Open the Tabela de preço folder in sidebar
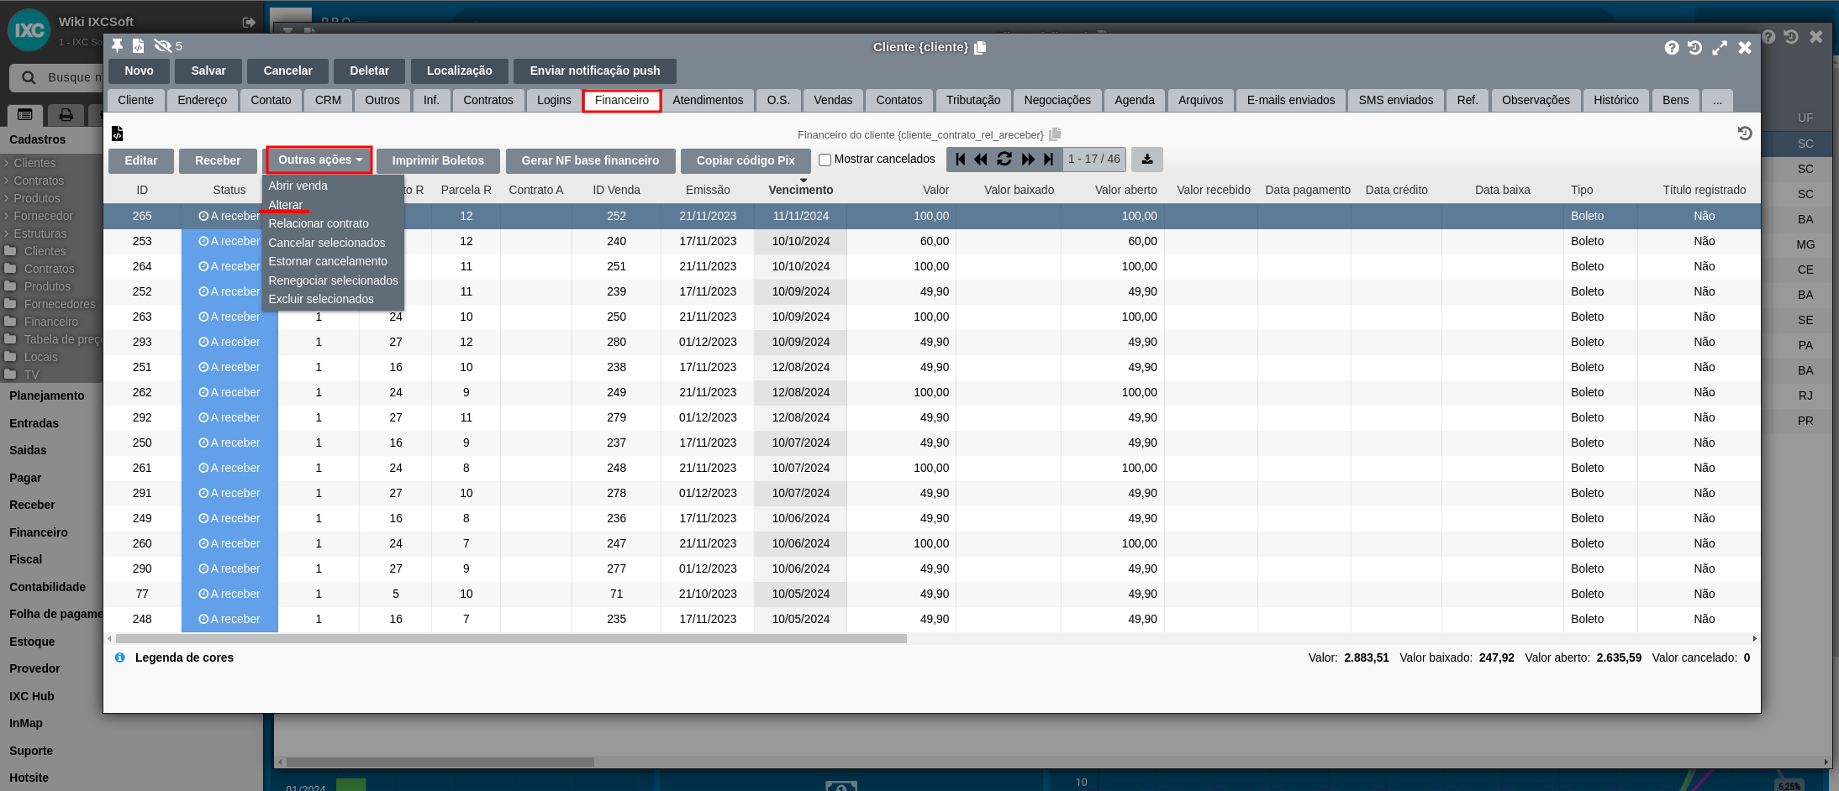Viewport: 1839px width, 791px height. point(53,339)
